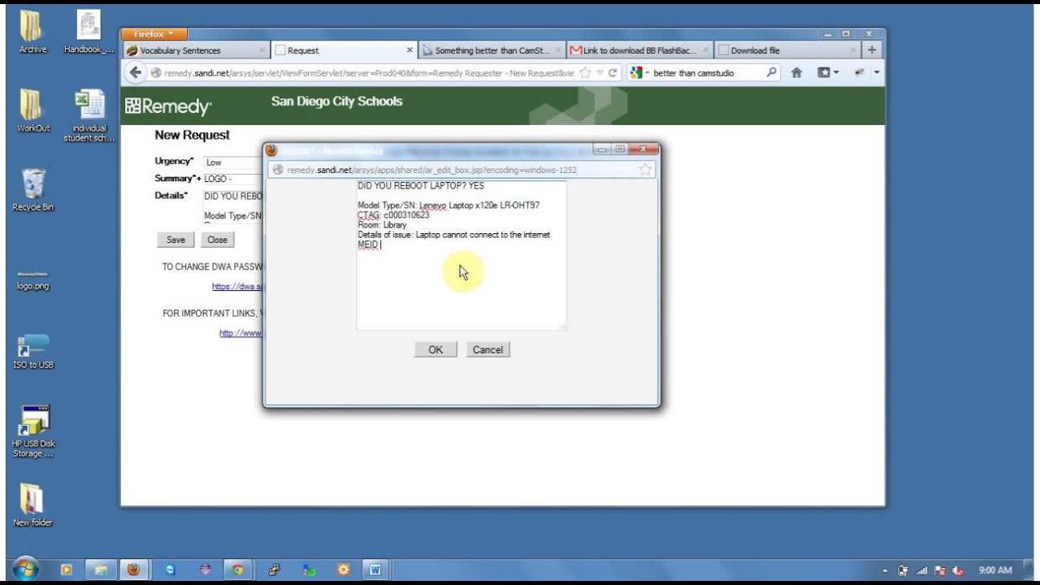Click the Summary field containing LOGO -
The width and height of the screenshot is (1040, 585).
tap(232, 179)
